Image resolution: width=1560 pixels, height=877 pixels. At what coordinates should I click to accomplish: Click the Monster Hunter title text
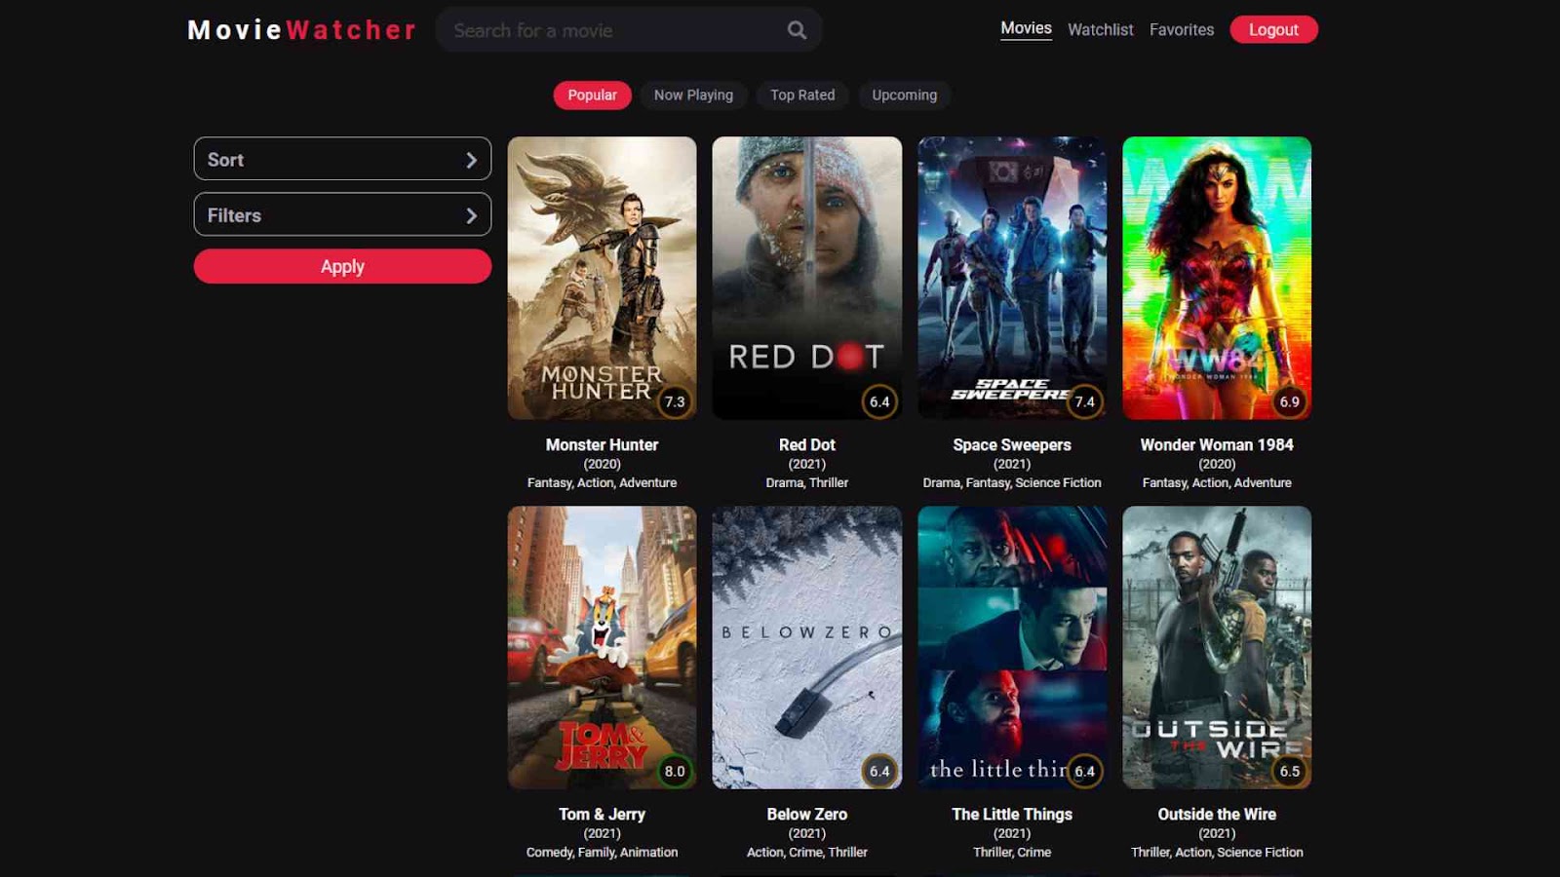(x=603, y=444)
